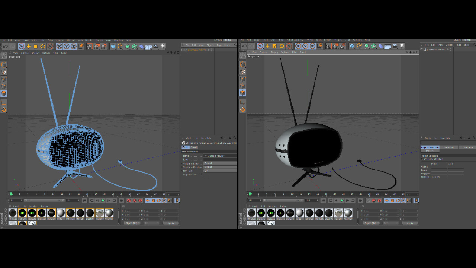
Task: Select Rotate tool in left window toolbar
Action: [43, 46]
